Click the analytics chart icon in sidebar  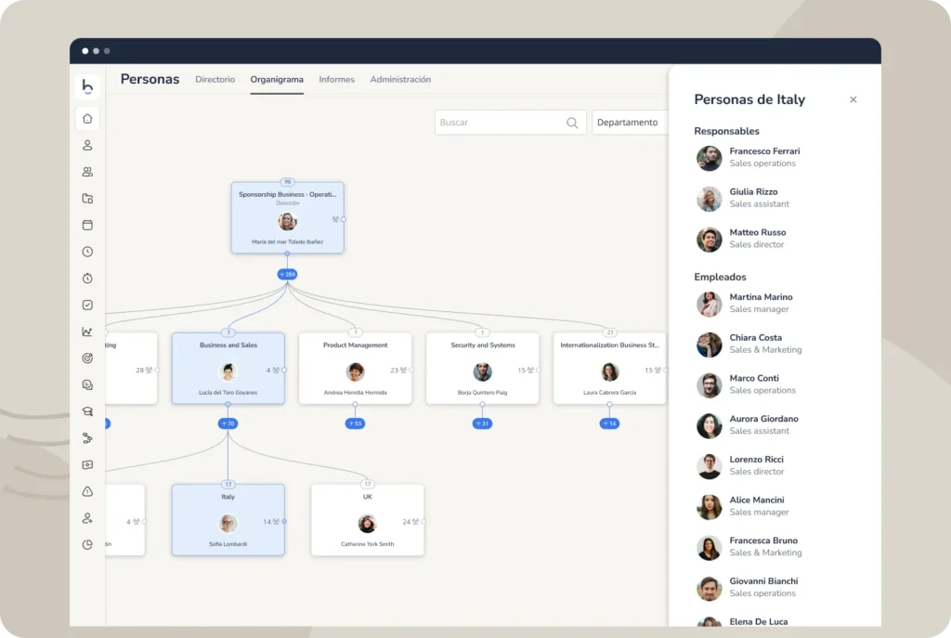coord(87,332)
